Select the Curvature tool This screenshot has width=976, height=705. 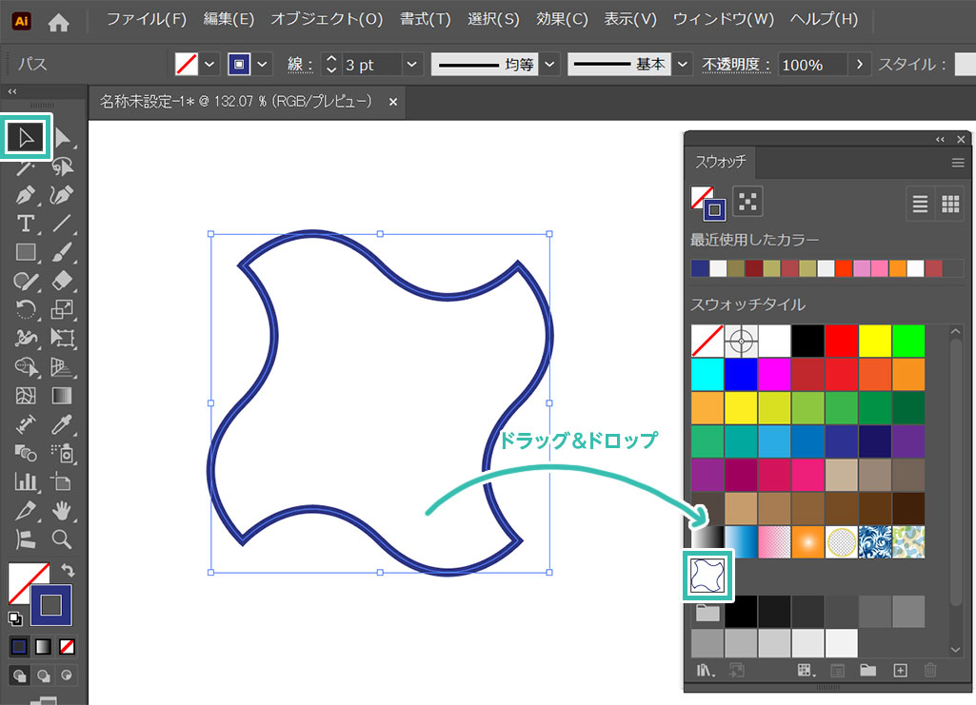pyautogui.click(x=62, y=195)
